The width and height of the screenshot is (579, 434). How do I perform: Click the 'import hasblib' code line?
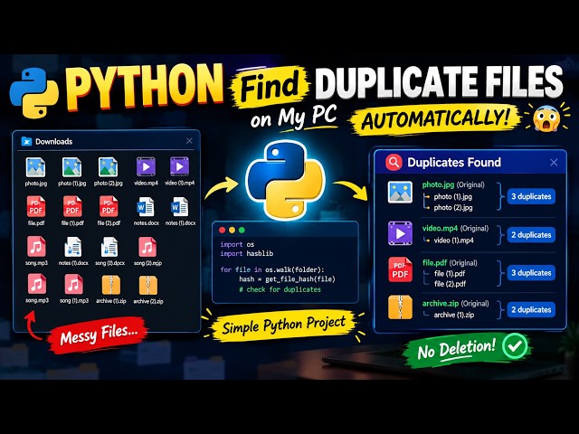pos(247,253)
